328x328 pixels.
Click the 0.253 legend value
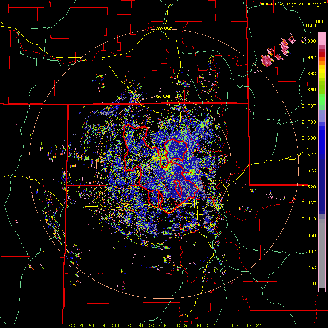309,268
